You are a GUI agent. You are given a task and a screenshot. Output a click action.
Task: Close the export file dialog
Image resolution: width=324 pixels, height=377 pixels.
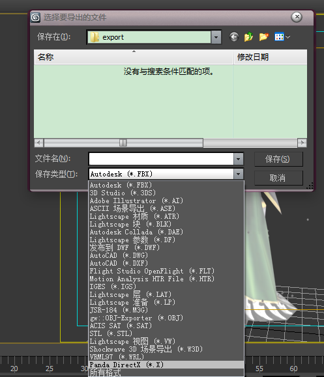pos(297,17)
